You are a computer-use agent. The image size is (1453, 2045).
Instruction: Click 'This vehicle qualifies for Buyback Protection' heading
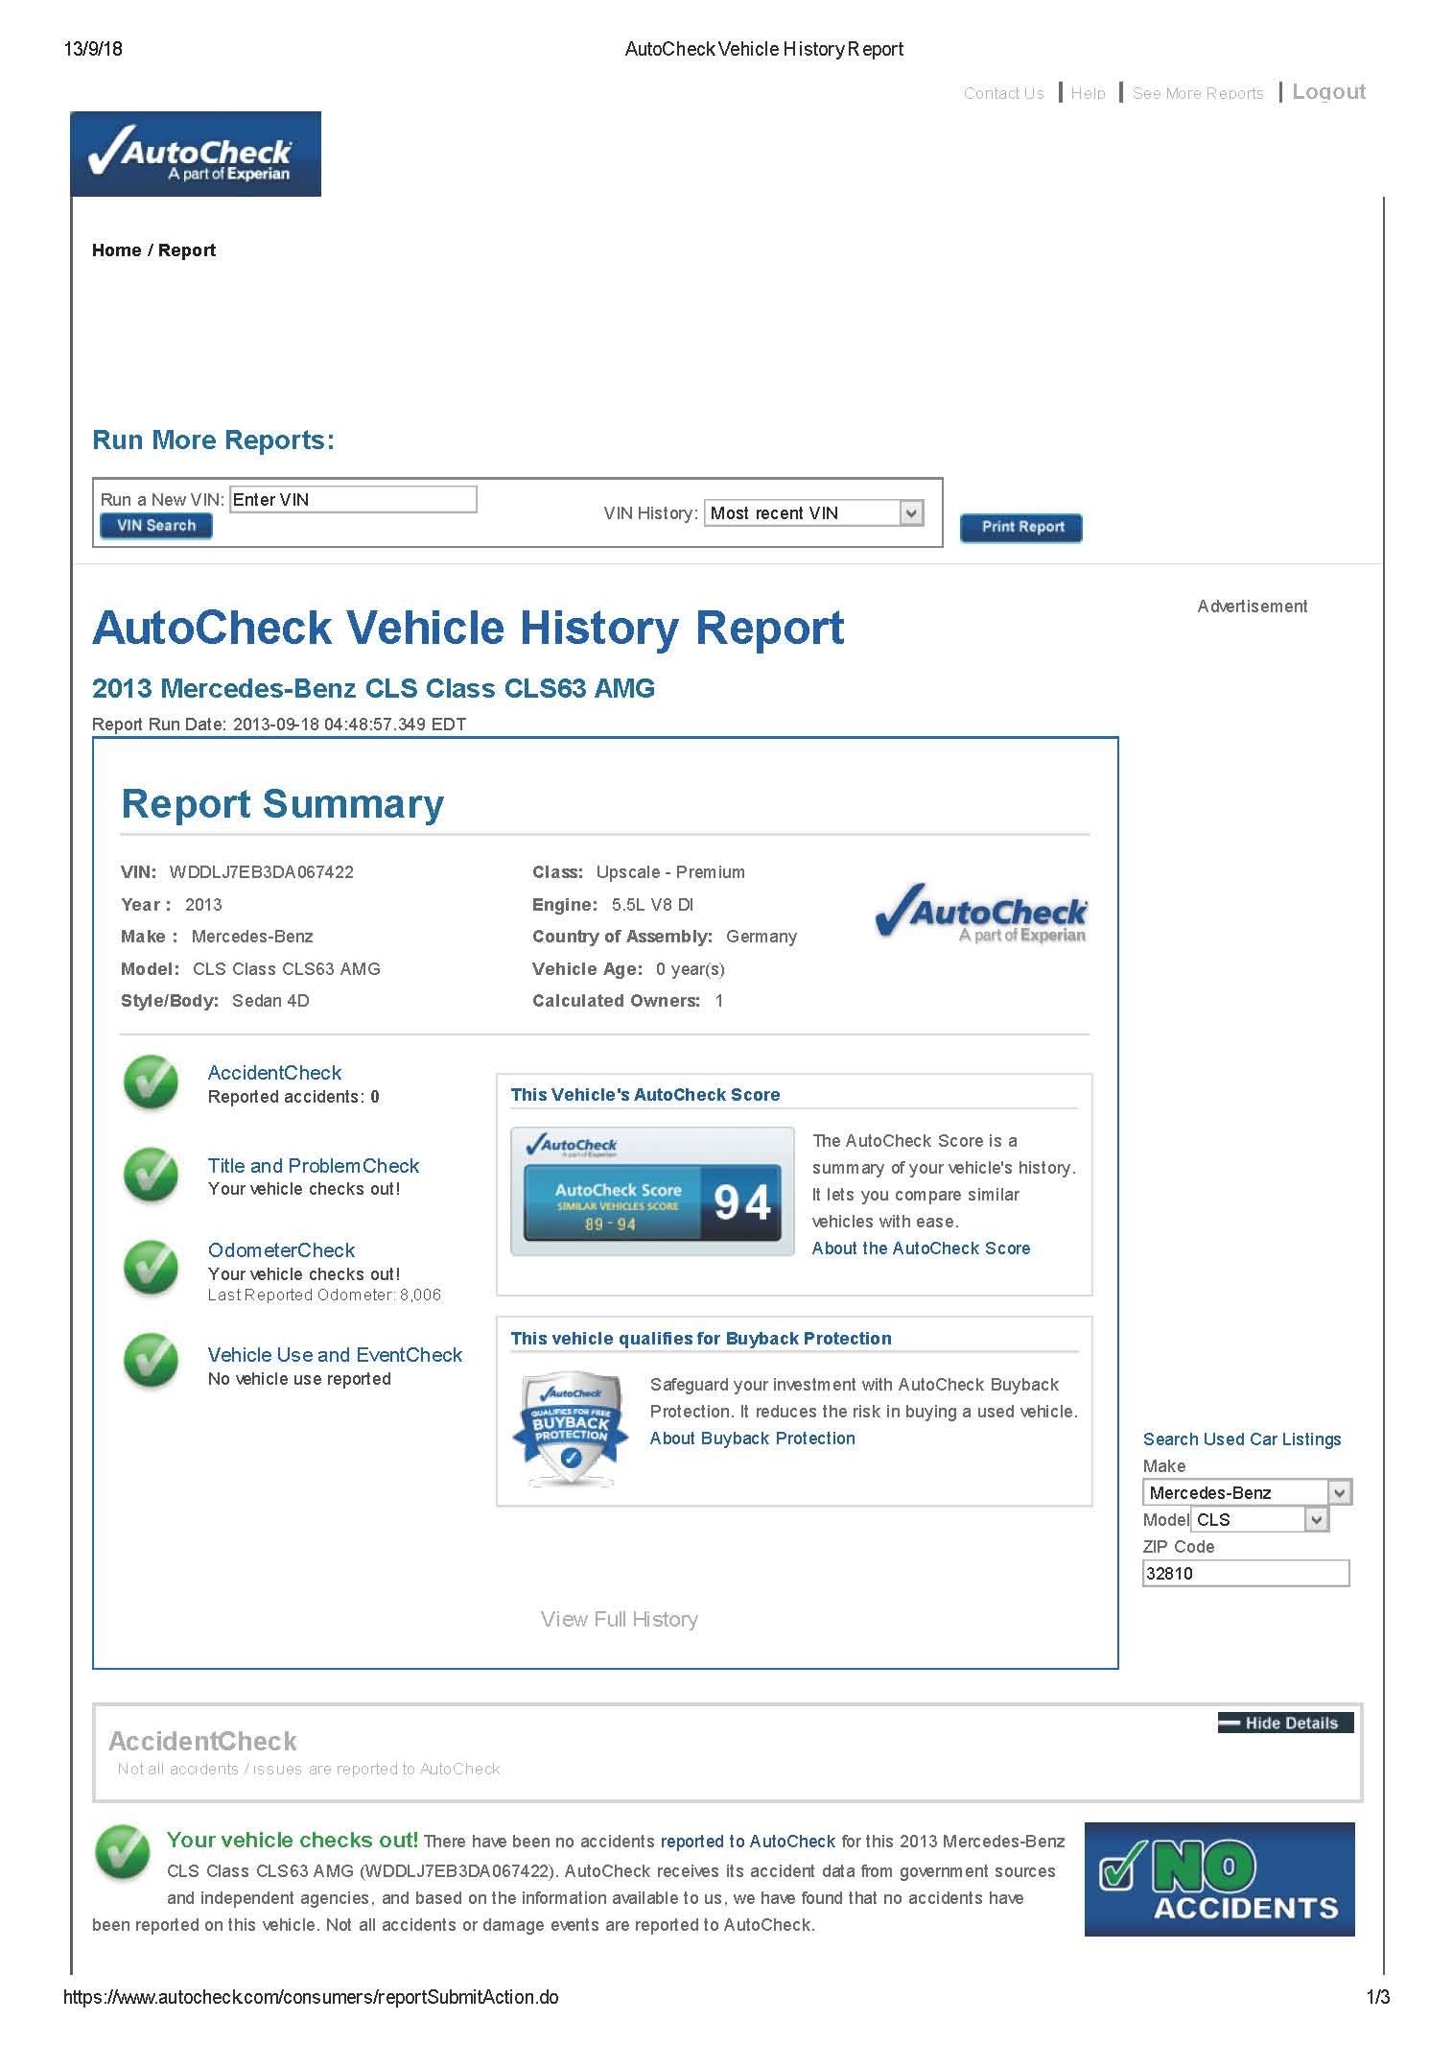(x=701, y=1339)
